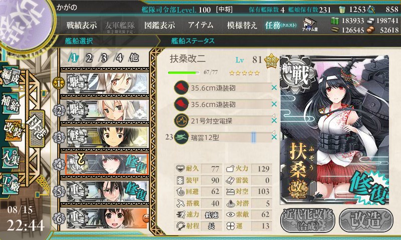Switch to fleet 3 tab
The image size is (401, 240).
click(104, 58)
